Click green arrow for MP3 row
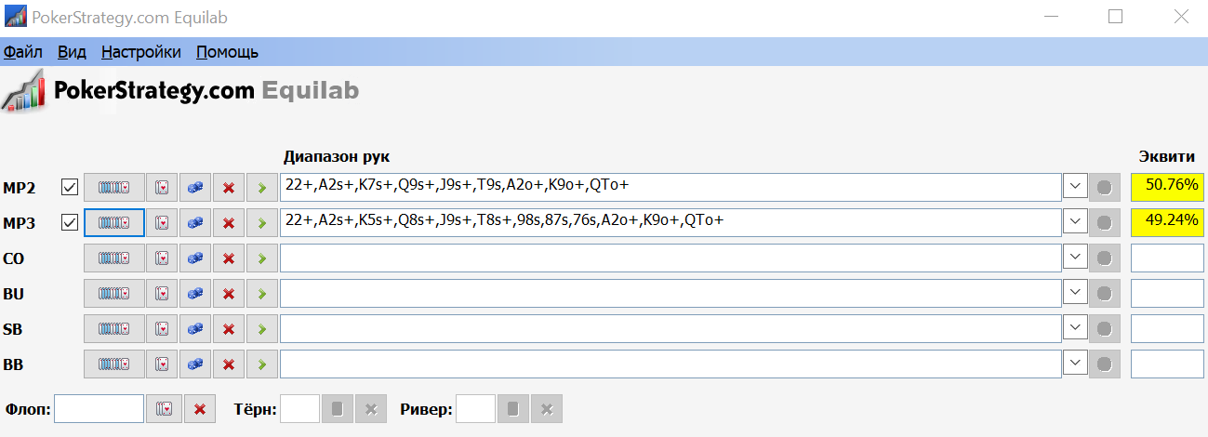1208x437 pixels. tap(262, 223)
